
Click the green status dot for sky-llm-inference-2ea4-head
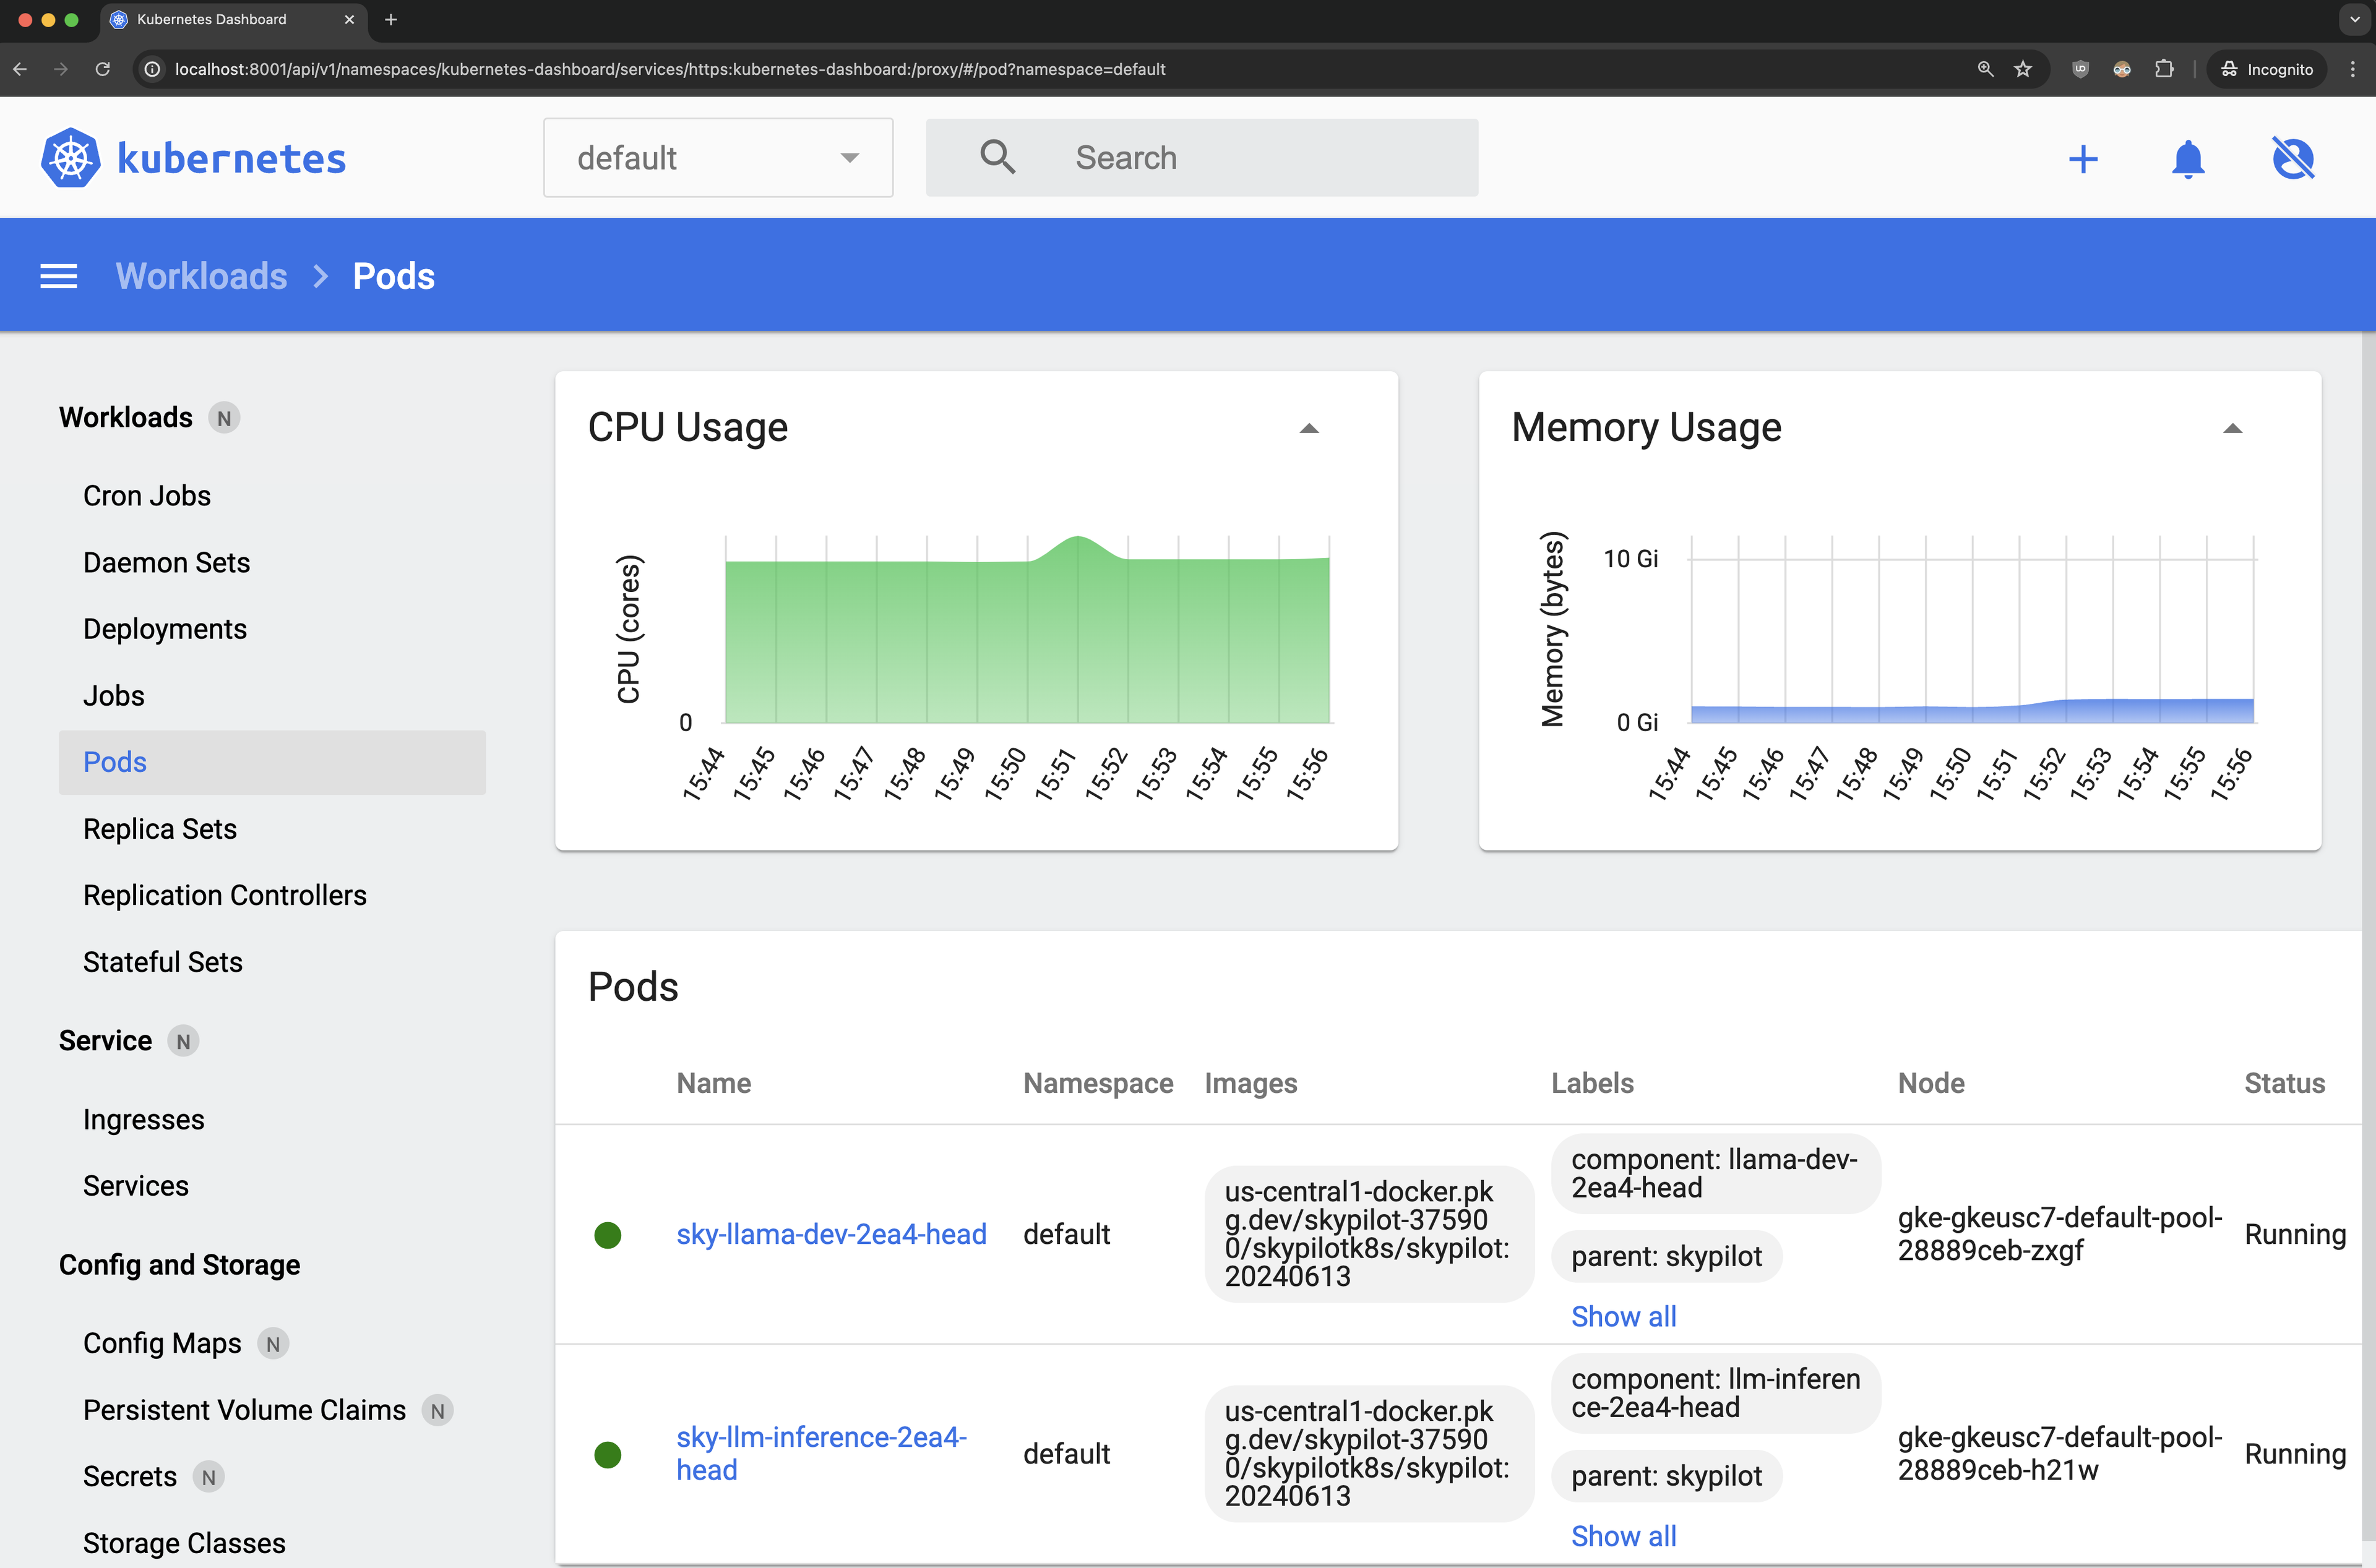(x=607, y=1454)
